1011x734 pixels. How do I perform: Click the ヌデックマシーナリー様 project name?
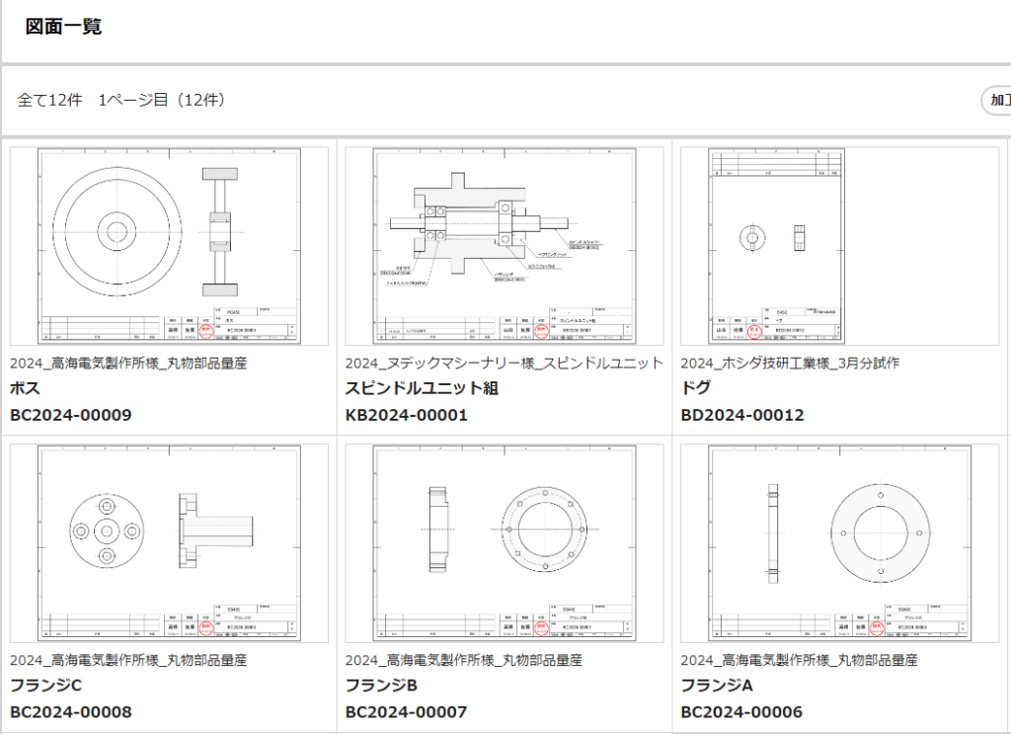pyautogui.click(x=504, y=364)
